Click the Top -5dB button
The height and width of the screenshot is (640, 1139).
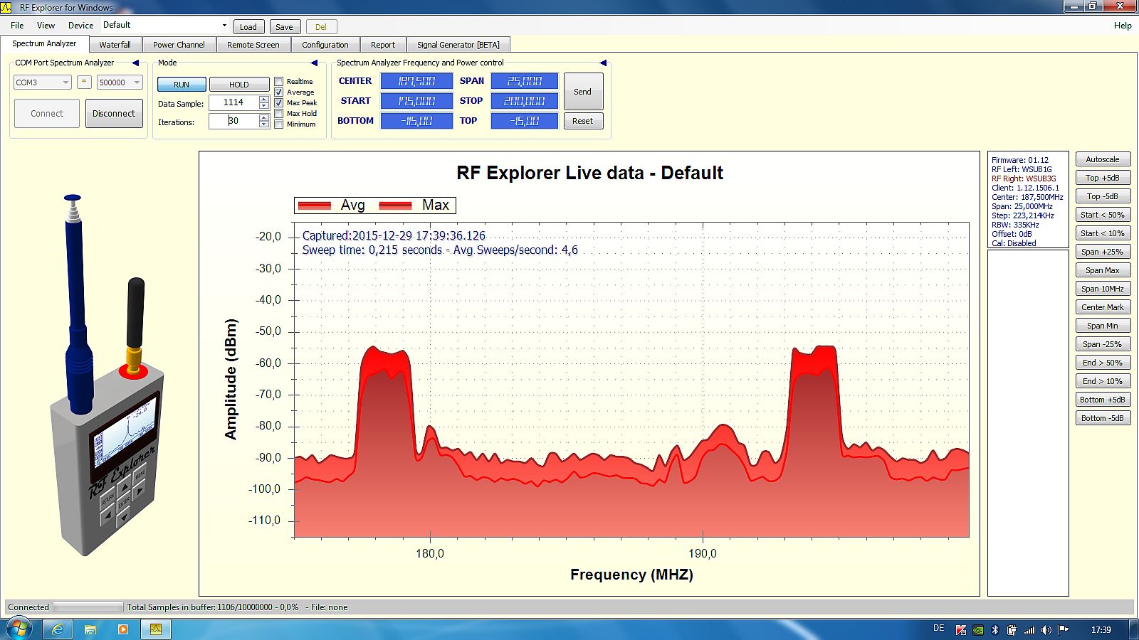(x=1103, y=196)
